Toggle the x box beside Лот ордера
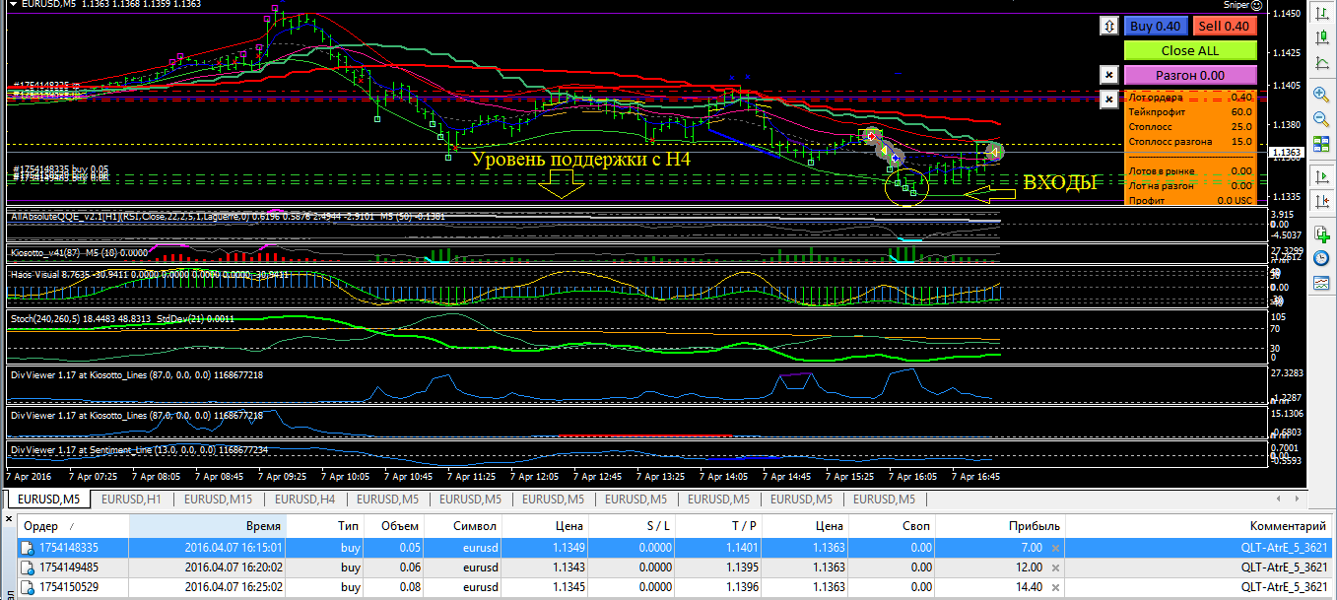 click(1108, 100)
